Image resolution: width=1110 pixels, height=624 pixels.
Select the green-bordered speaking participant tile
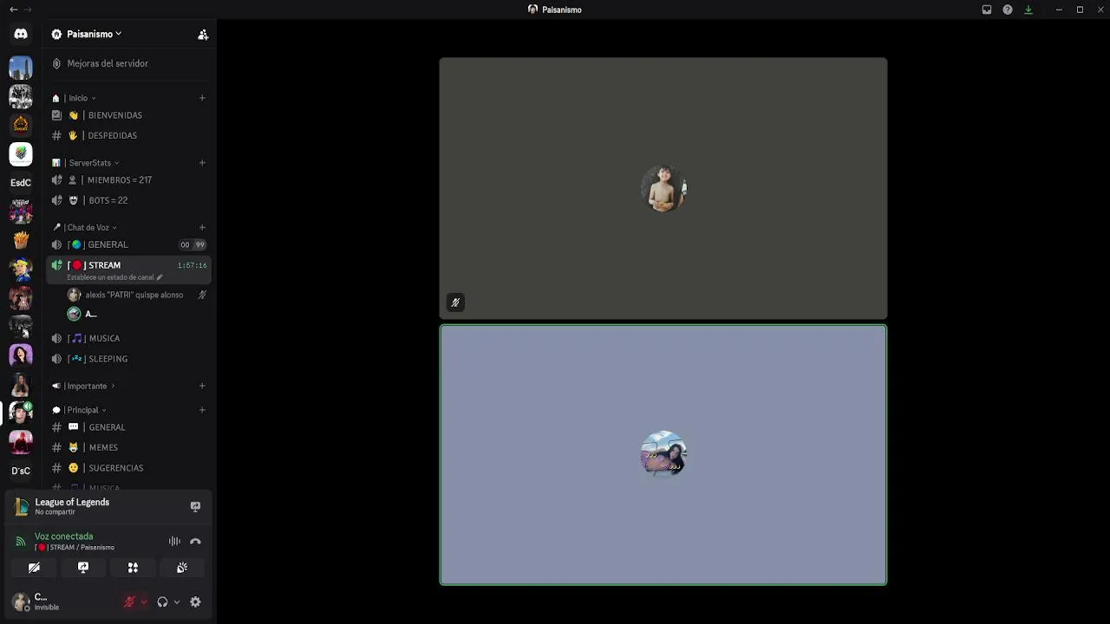(x=663, y=455)
